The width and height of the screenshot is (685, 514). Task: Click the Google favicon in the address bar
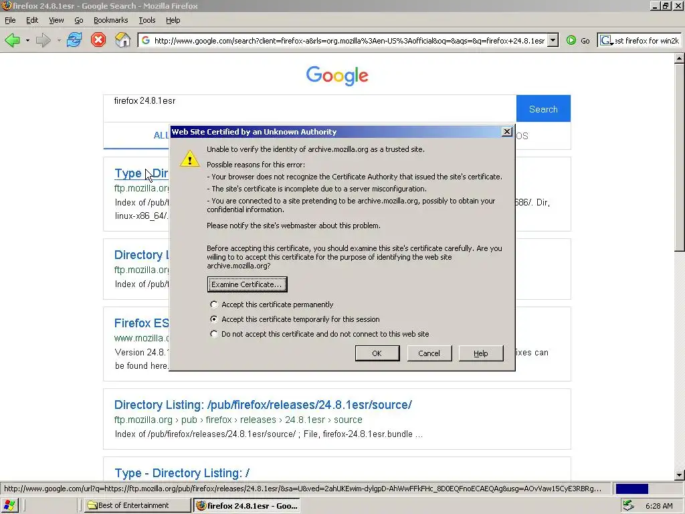[146, 41]
